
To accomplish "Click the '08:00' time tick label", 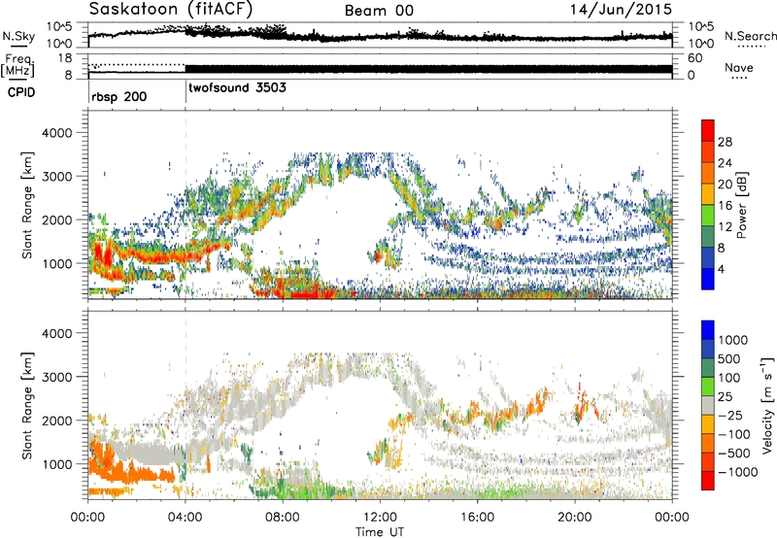I will click(283, 518).
